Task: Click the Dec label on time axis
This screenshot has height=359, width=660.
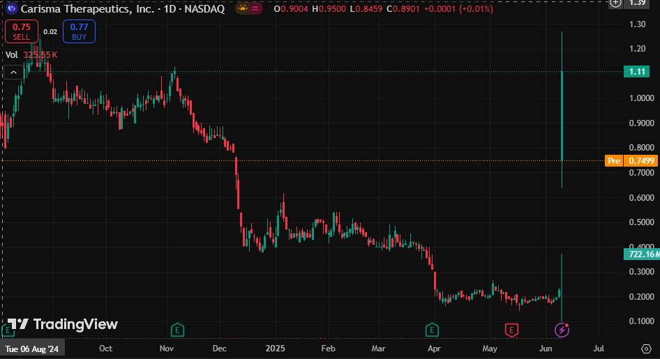Action: point(219,349)
